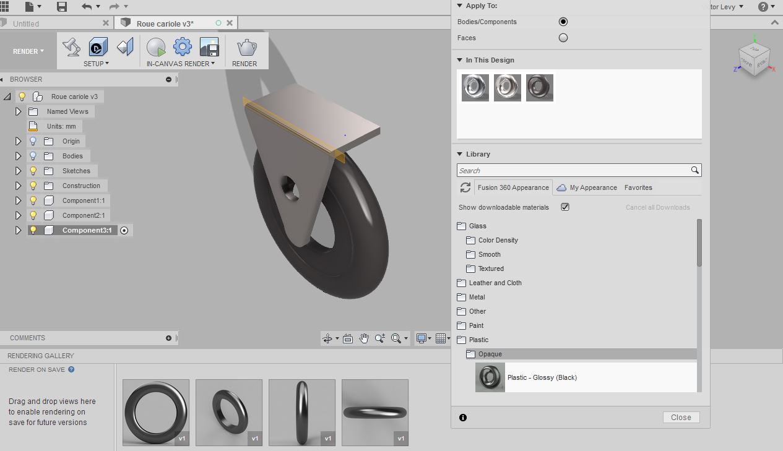Toggle Show downloadable materials checkbox
Viewport: 783px width, 451px height.
coord(565,207)
